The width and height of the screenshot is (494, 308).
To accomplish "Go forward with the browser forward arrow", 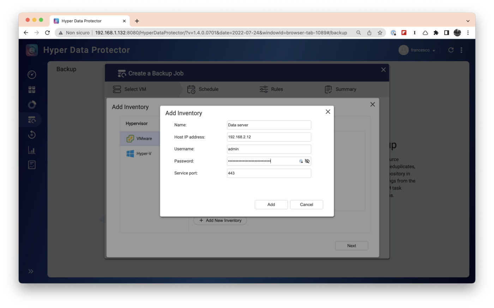I will pyautogui.click(x=37, y=33).
